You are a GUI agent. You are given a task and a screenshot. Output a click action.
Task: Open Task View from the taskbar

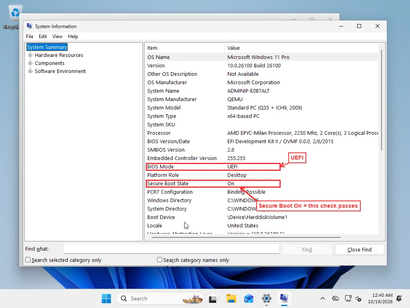(213, 298)
